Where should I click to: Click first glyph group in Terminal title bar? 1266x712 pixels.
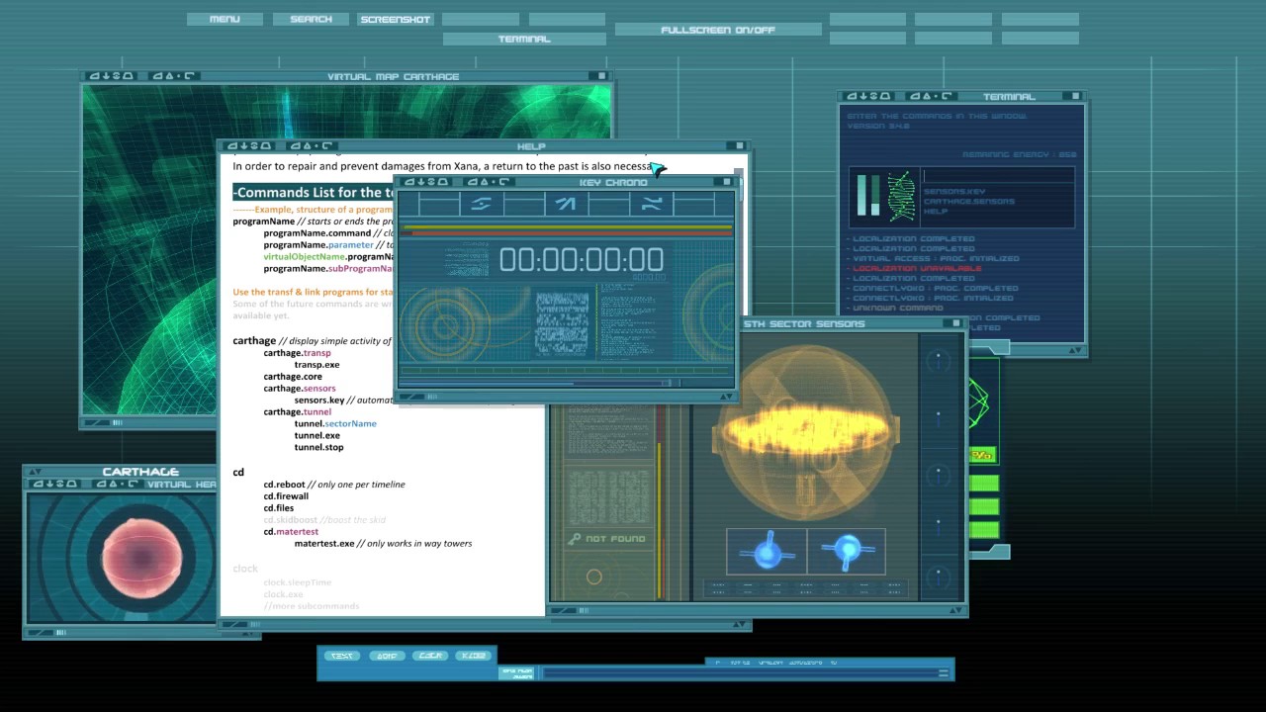click(869, 97)
